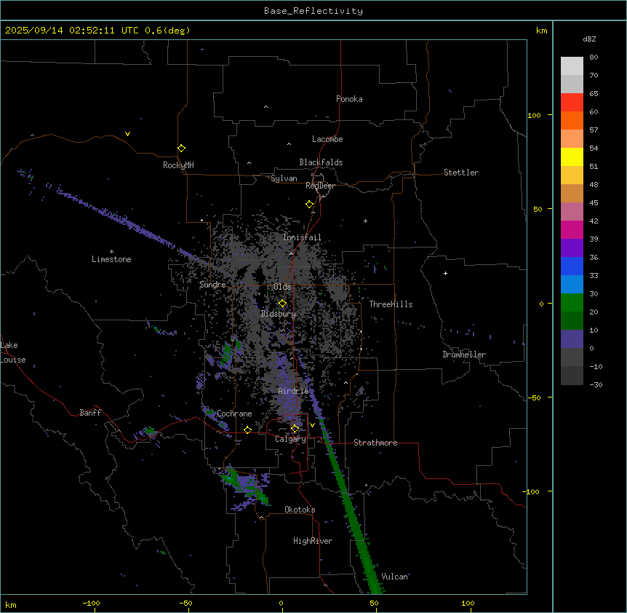Select the slate 0-10 dBZ legend swatch
Image resolution: width=627 pixels, height=613 pixels.
coord(572,339)
